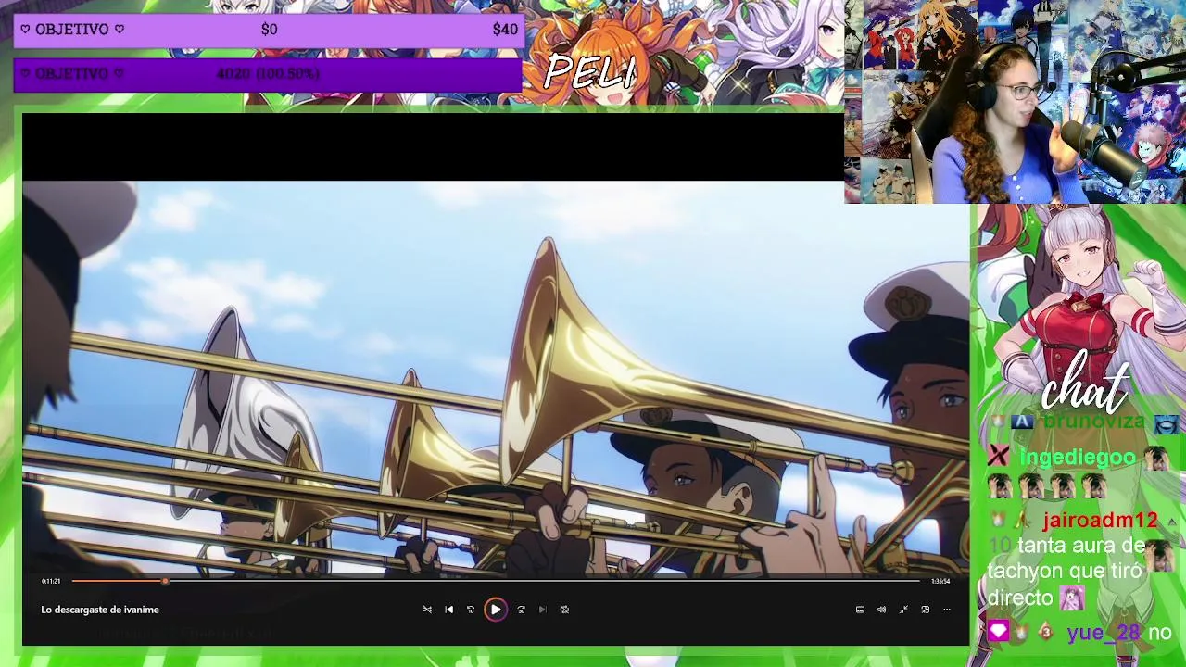Click the video title 'Lo descargaste de ivanime'

pos(100,610)
